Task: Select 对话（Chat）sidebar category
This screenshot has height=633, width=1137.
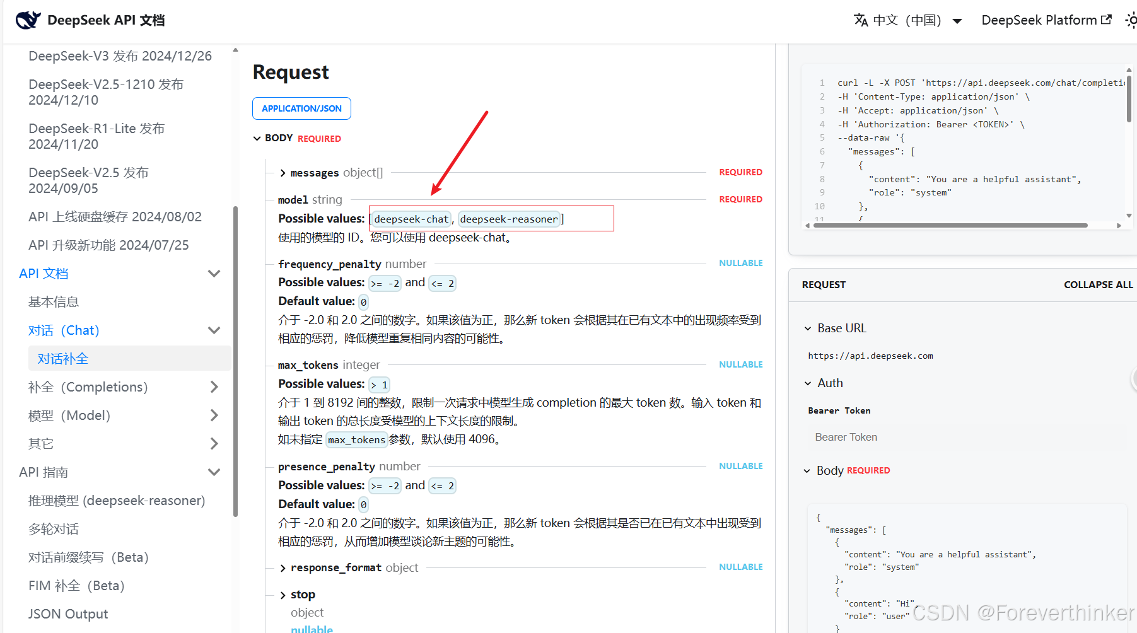Action: click(64, 330)
